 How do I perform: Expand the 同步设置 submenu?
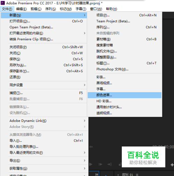tap(44, 85)
